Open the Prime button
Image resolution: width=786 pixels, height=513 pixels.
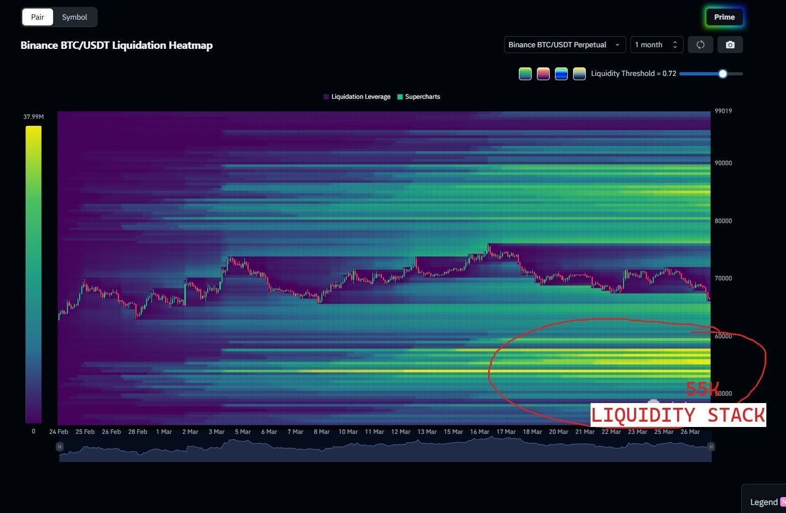point(724,17)
